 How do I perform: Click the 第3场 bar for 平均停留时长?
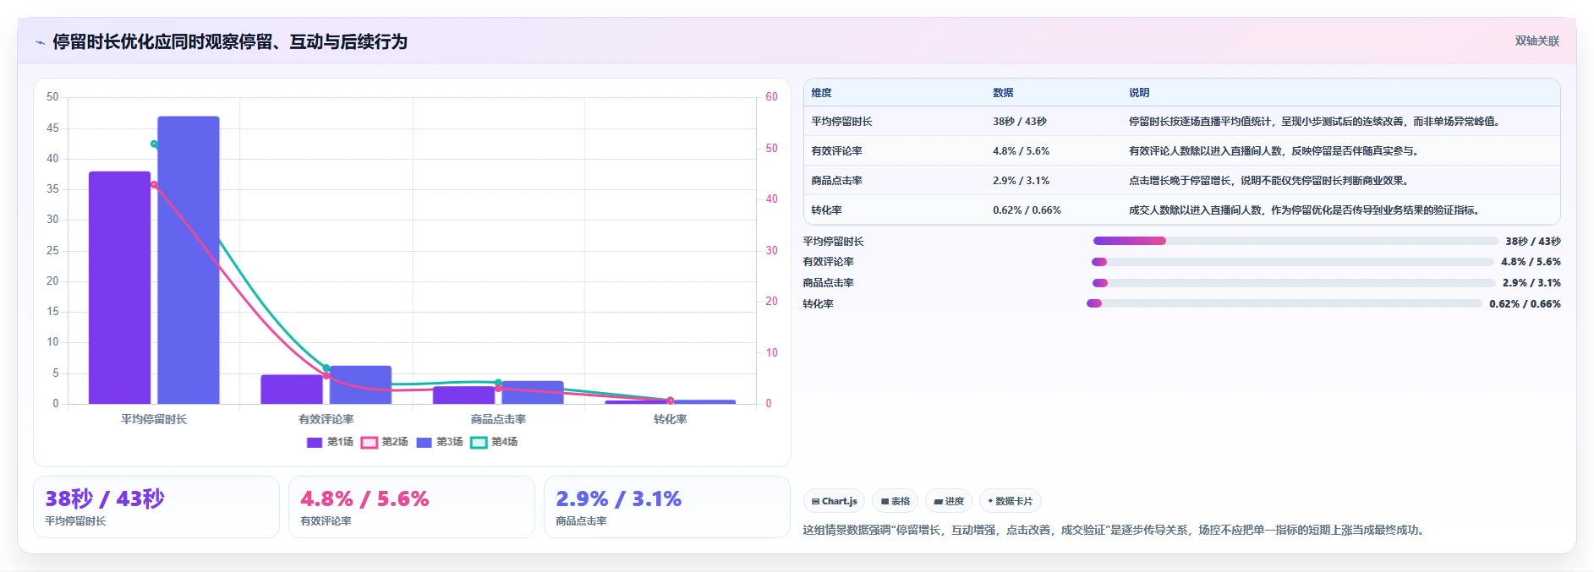click(189, 260)
